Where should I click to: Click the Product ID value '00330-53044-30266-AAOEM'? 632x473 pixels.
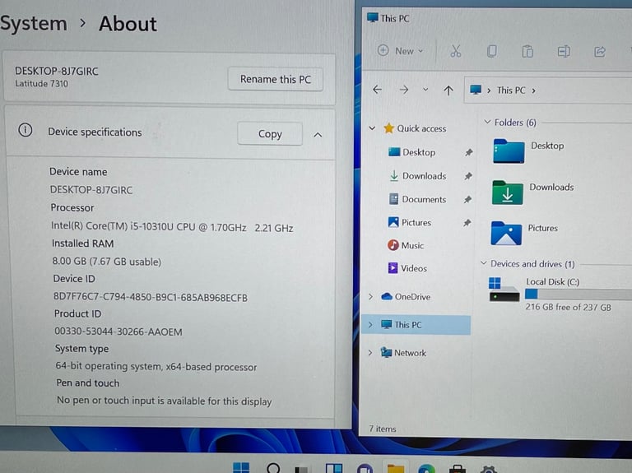(118, 332)
